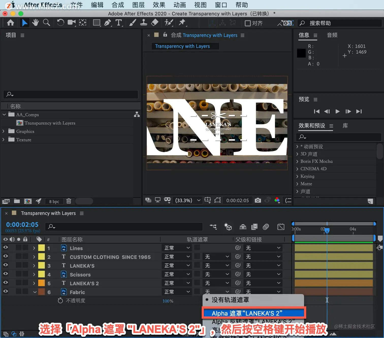Open the 图层 menu
Screen dimensions: 384x338
point(138,5)
